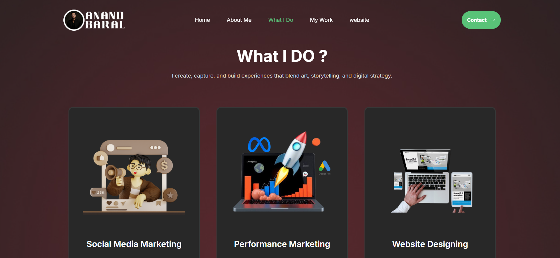The image size is (560, 258).
Task: Click the 25K likes badge
Action: [x=98, y=192]
